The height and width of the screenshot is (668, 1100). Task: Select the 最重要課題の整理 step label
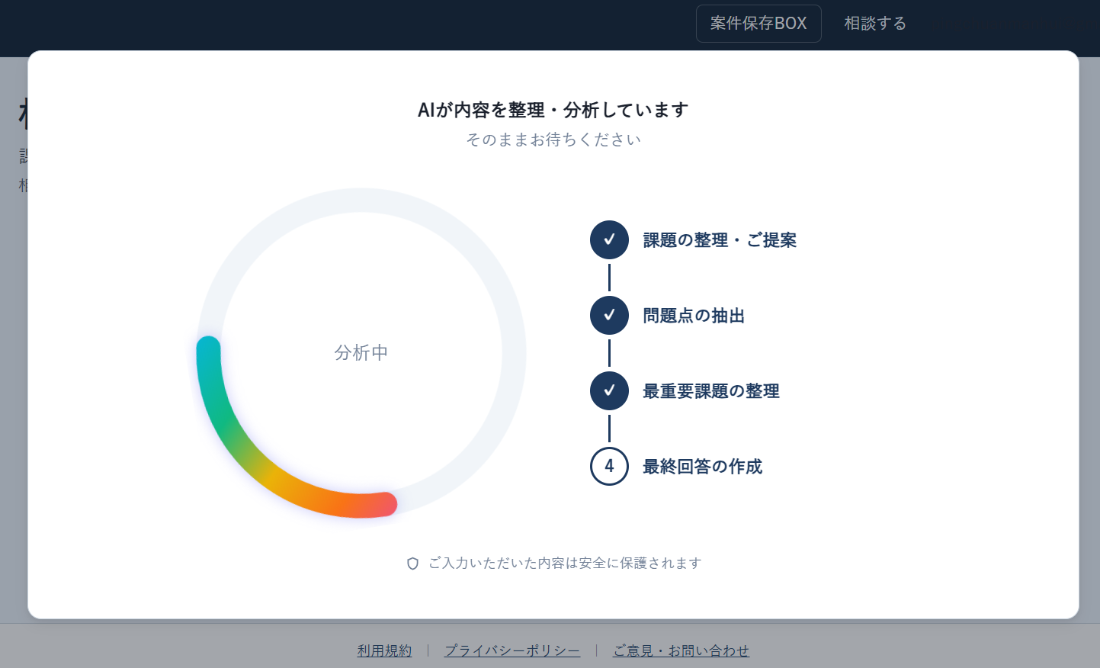coord(711,391)
